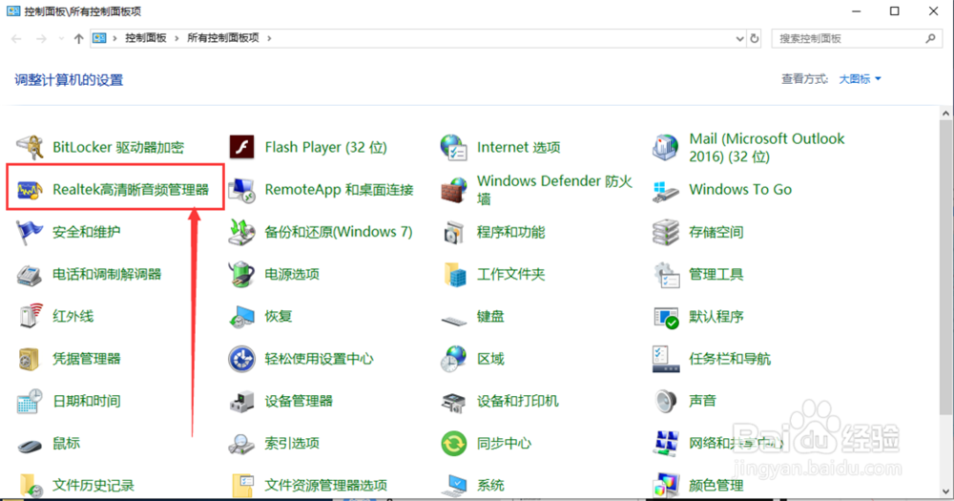Open the 凭据管理器 safe icon
The width and height of the screenshot is (954, 501).
coord(30,359)
